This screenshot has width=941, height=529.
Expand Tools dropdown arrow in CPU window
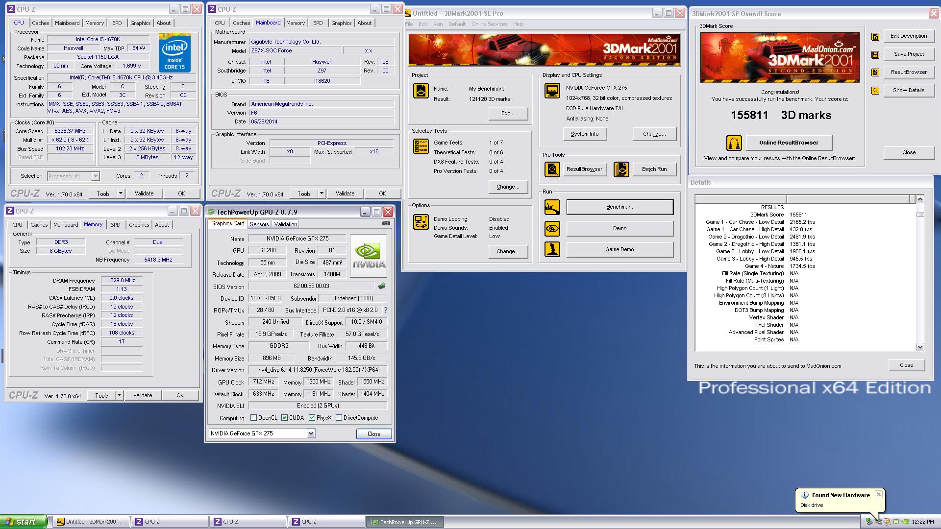point(121,193)
